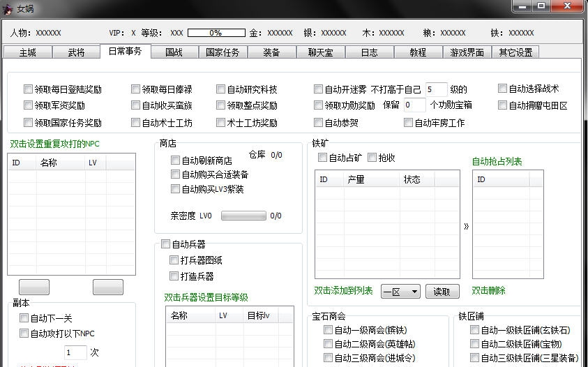Viewport: 588px width, 367px height.
Task: Enable 自动刷新商店 in the shop section
Action: (x=176, y=160)
